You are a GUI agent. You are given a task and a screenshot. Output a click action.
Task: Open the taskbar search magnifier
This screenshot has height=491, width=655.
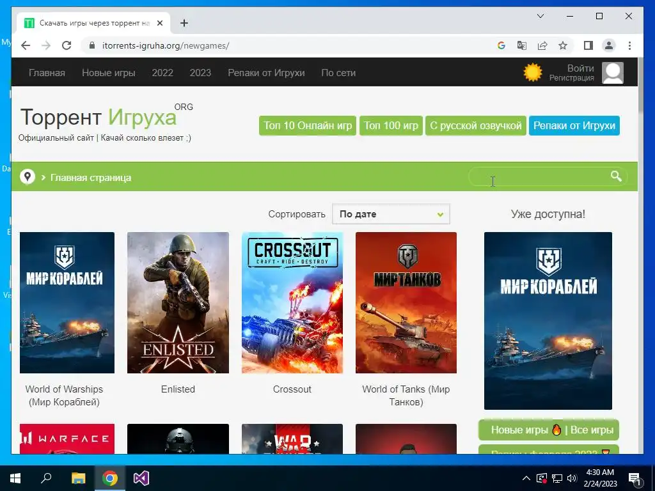[46, 478]
